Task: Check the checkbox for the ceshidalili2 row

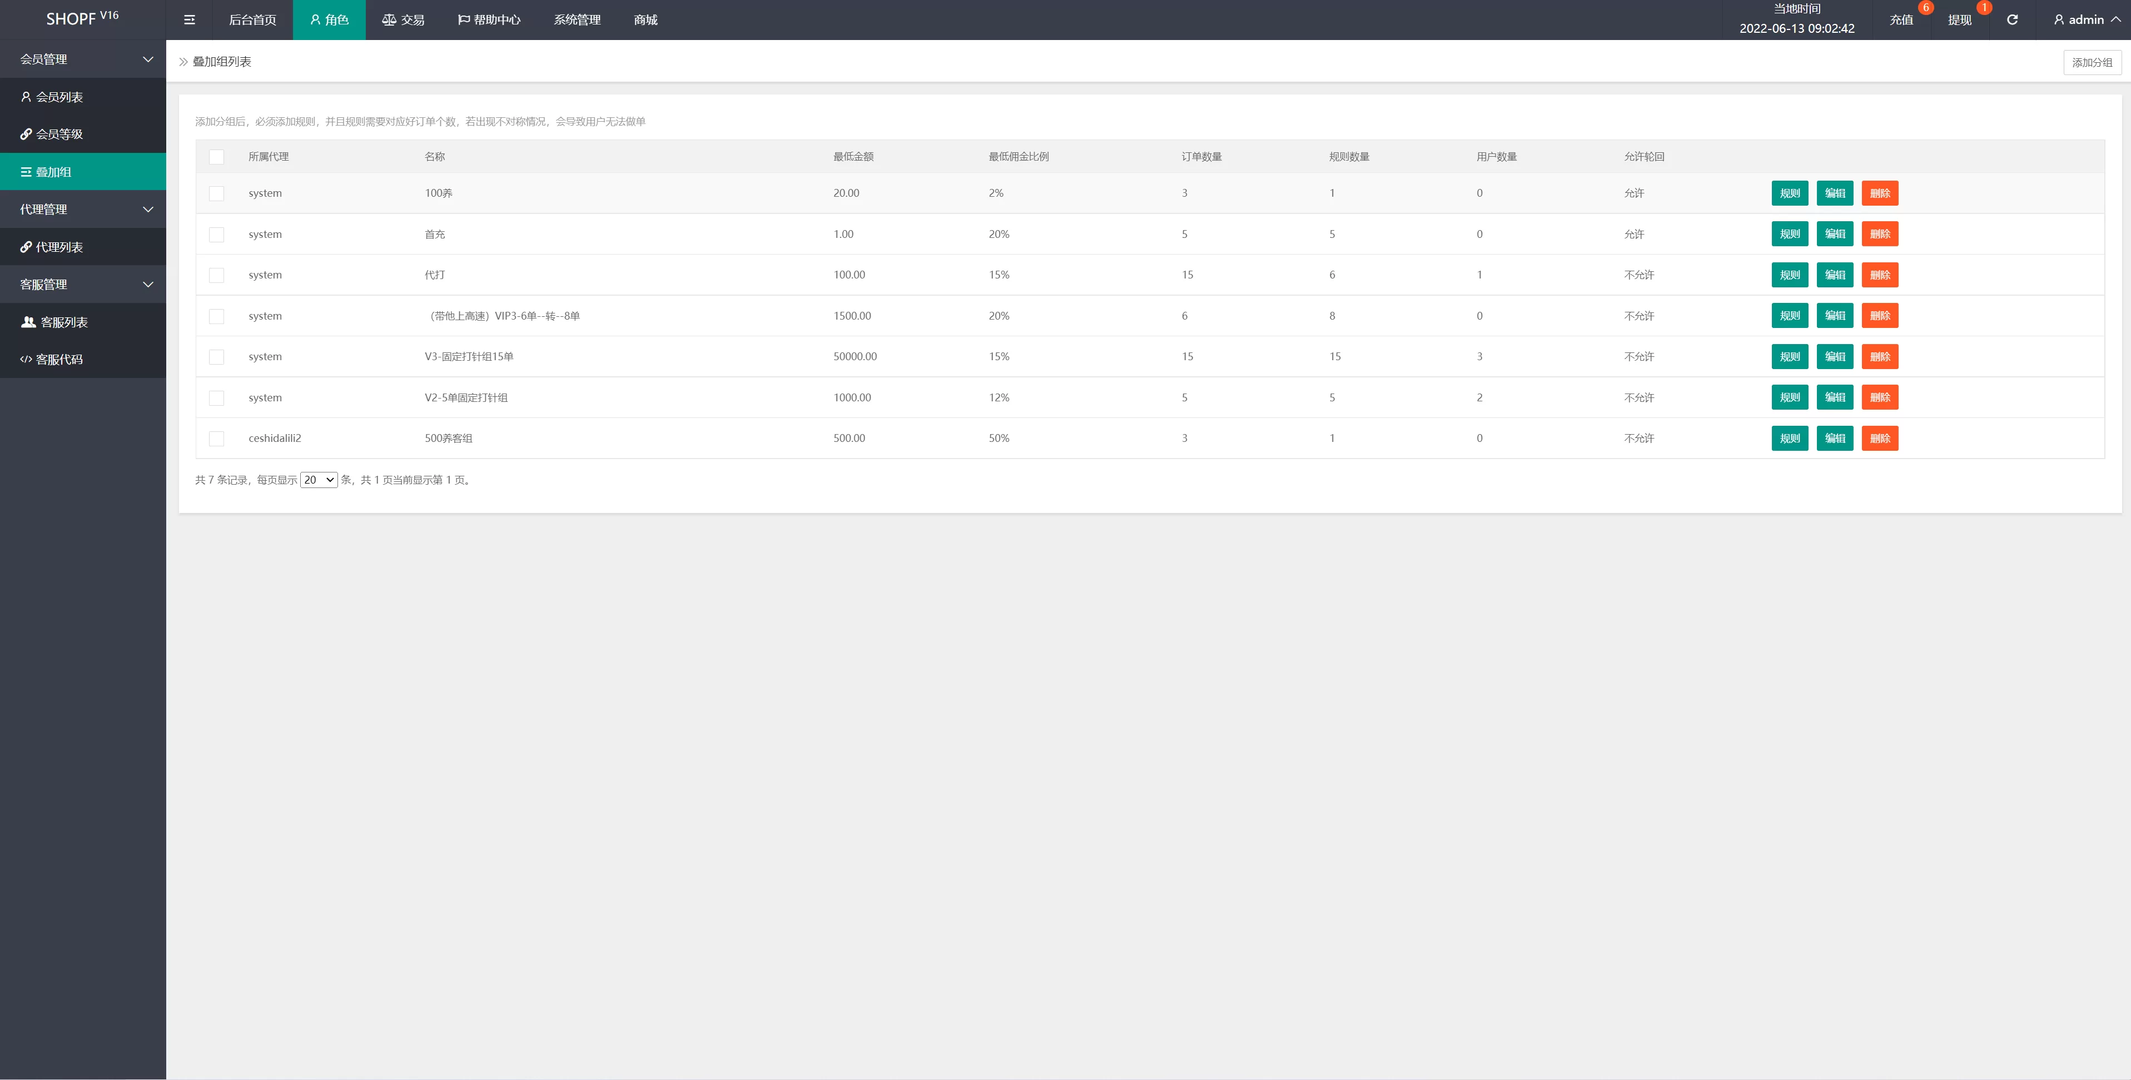Action: click(217, 439)
